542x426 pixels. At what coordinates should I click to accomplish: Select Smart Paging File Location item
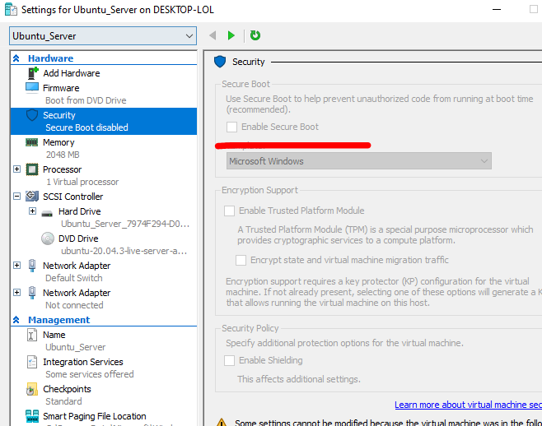pos(94,416)
